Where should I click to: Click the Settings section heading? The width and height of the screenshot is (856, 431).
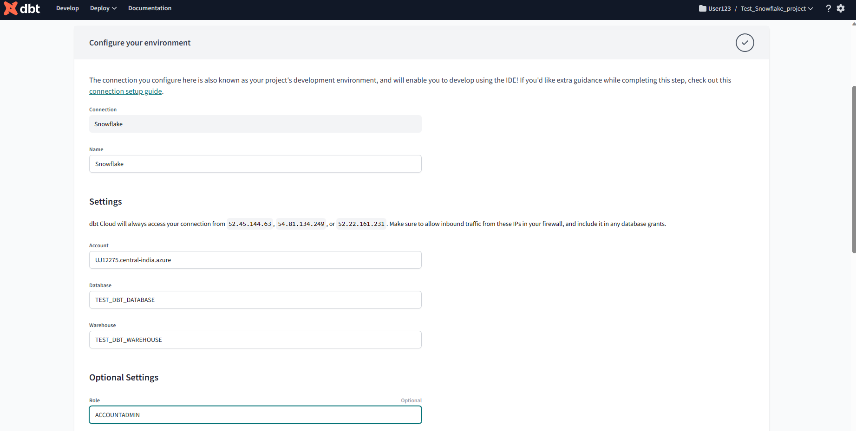(x=105, y=202)
